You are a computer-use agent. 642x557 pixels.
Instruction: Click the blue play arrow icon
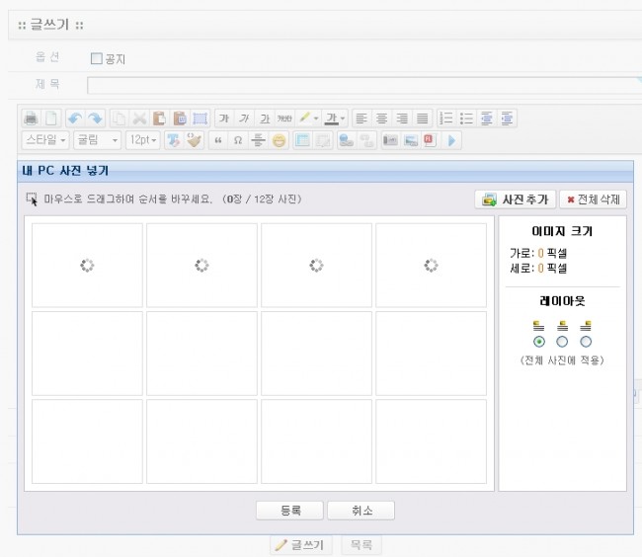[451, 140]
